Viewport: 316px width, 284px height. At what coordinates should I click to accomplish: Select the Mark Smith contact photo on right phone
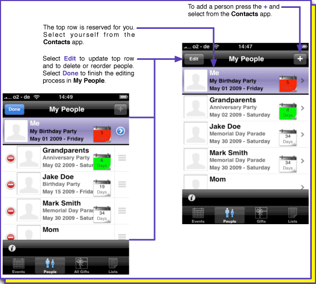[195, 160]
